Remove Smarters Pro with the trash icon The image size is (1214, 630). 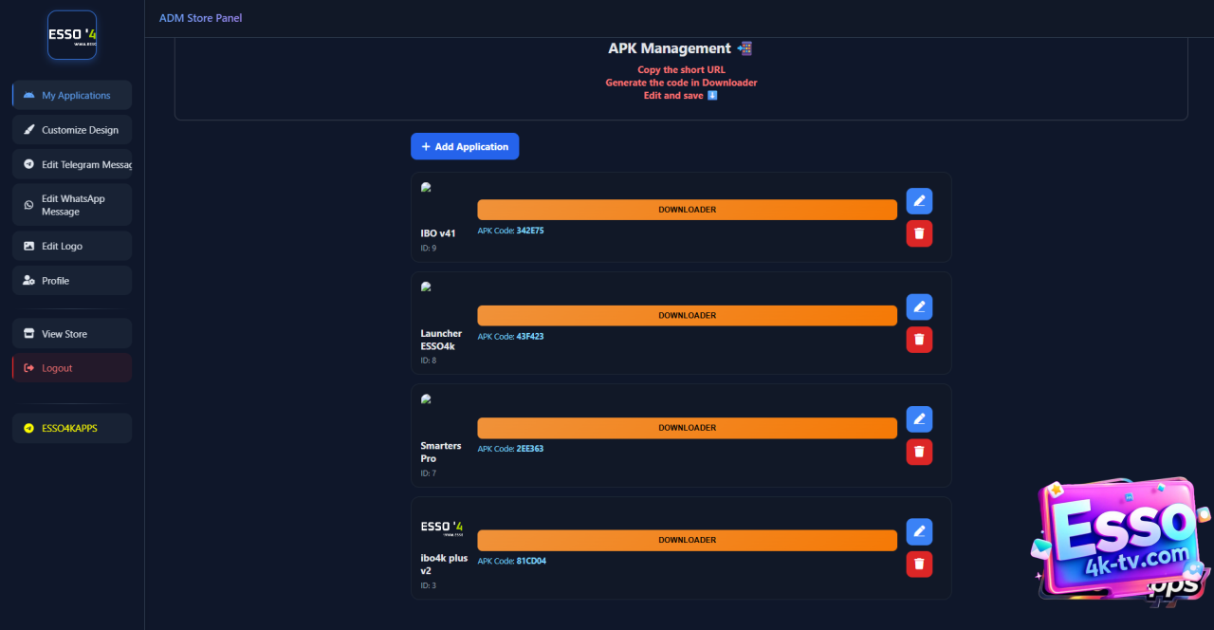919,452
